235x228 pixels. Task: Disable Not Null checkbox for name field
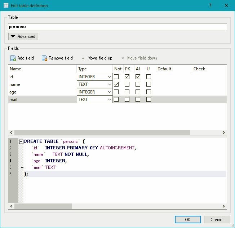point(116,84)
